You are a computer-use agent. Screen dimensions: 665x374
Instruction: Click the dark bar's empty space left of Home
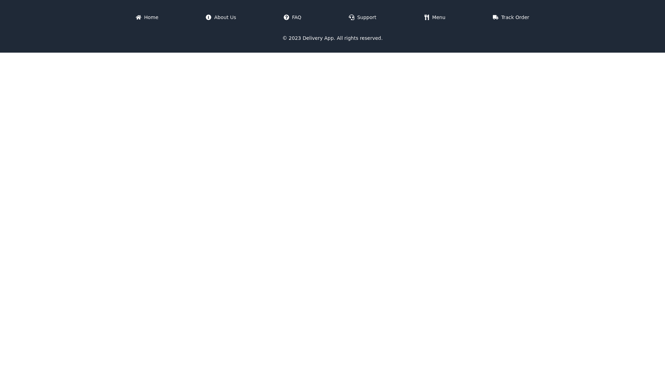(62, 17)
